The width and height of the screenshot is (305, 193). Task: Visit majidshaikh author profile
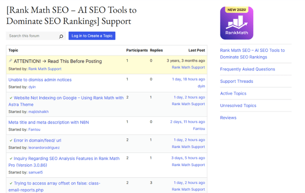(x=39, y=112)
